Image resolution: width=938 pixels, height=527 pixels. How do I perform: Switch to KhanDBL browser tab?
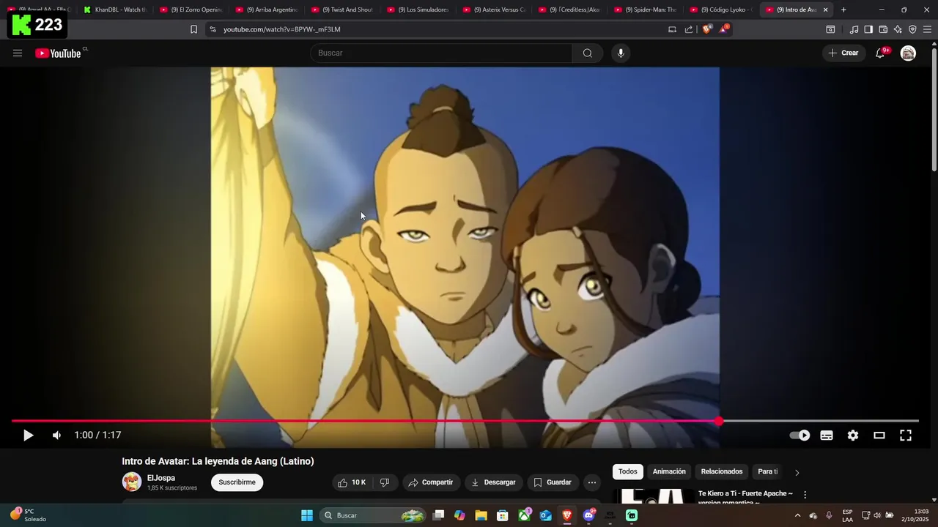pos(115,10)
